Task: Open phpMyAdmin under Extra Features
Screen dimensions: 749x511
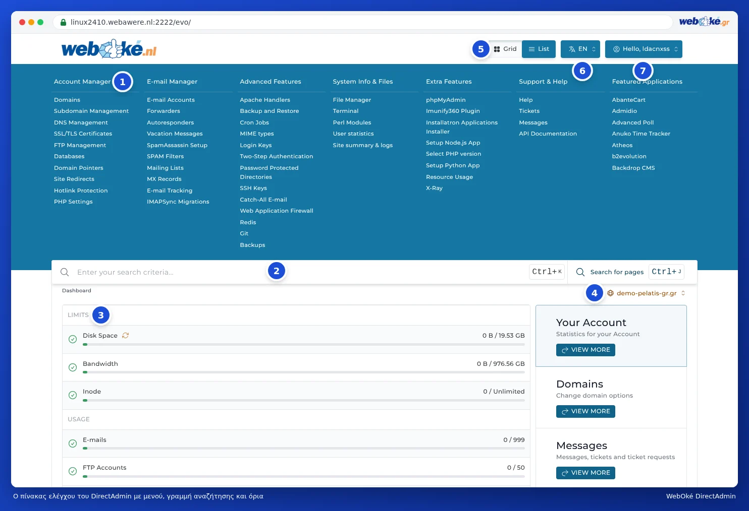Action: click(446, 100)
